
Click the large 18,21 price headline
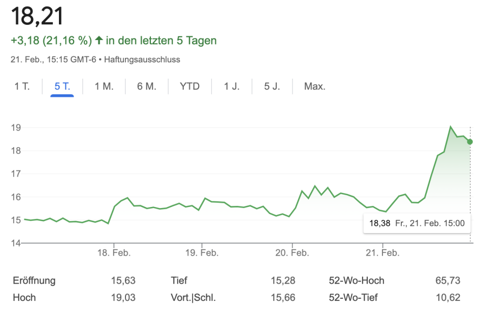38,17
